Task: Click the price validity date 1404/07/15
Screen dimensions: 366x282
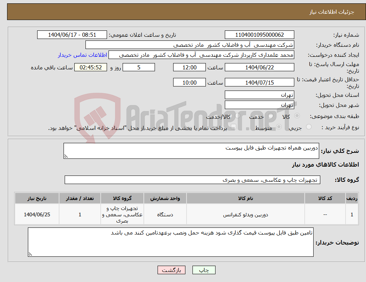Action: point(259,82)
